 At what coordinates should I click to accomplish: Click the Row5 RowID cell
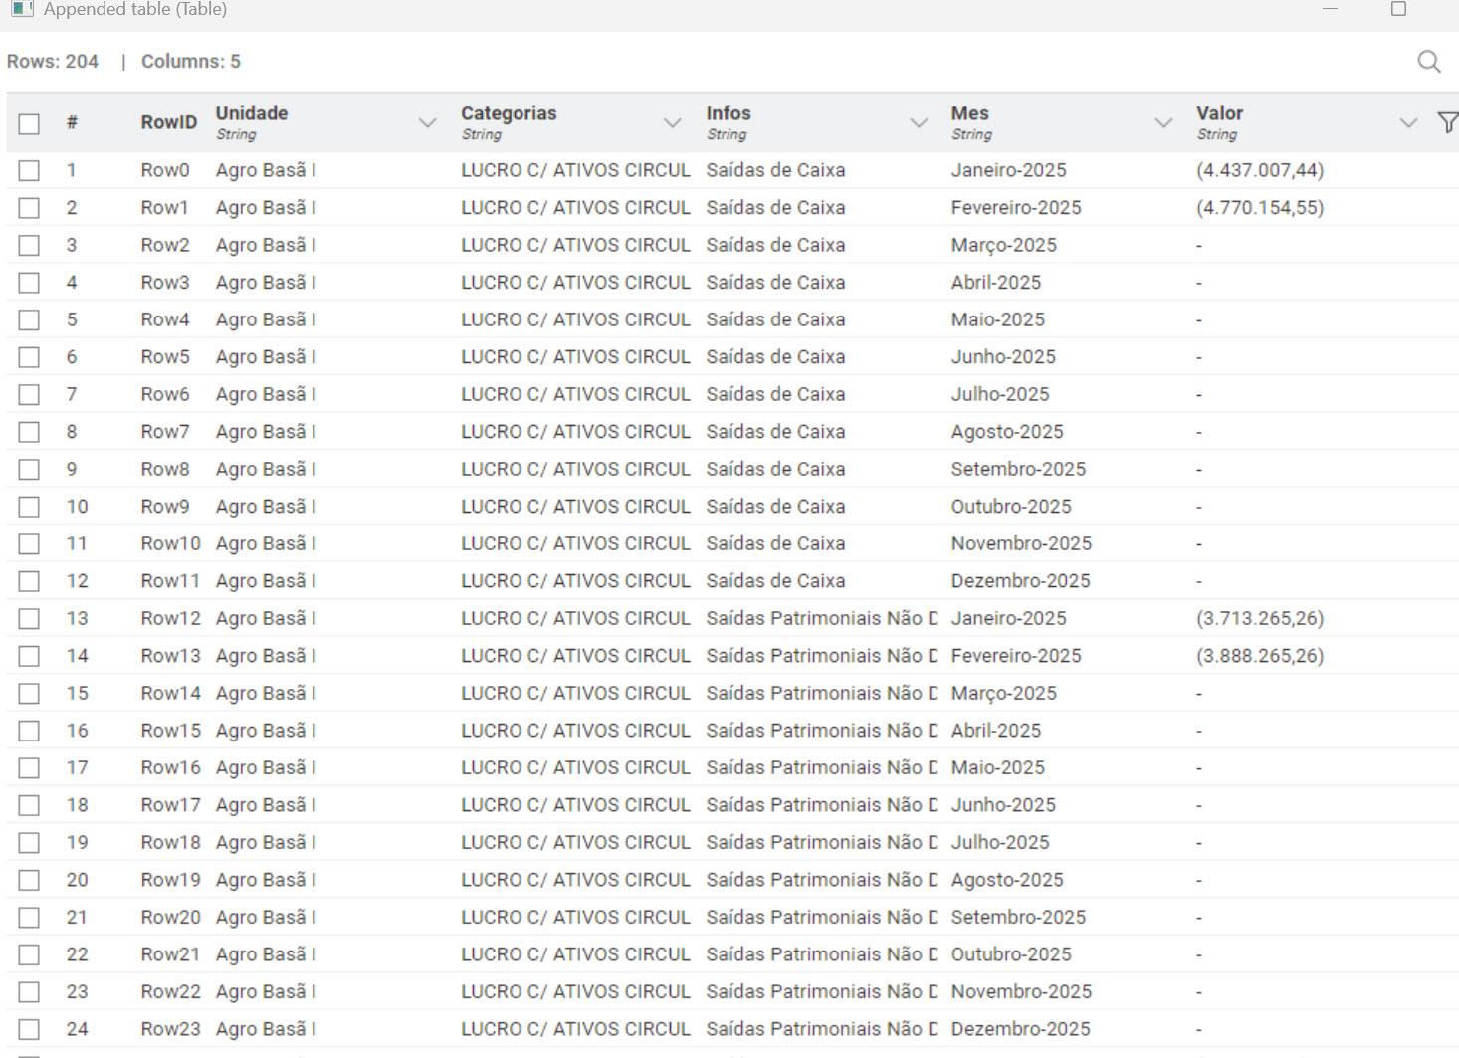pos(164,357)
